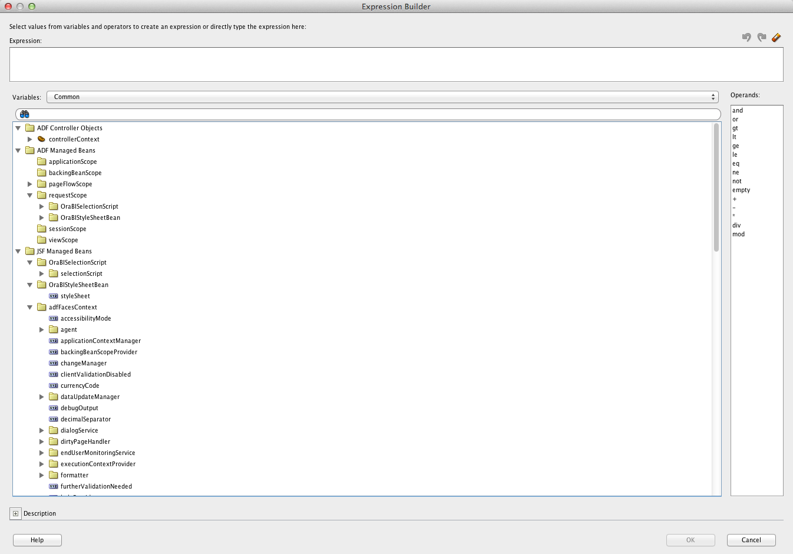Click the Help button
The width and height of the screenshot is (793, 554).
(x=37, y=540)
